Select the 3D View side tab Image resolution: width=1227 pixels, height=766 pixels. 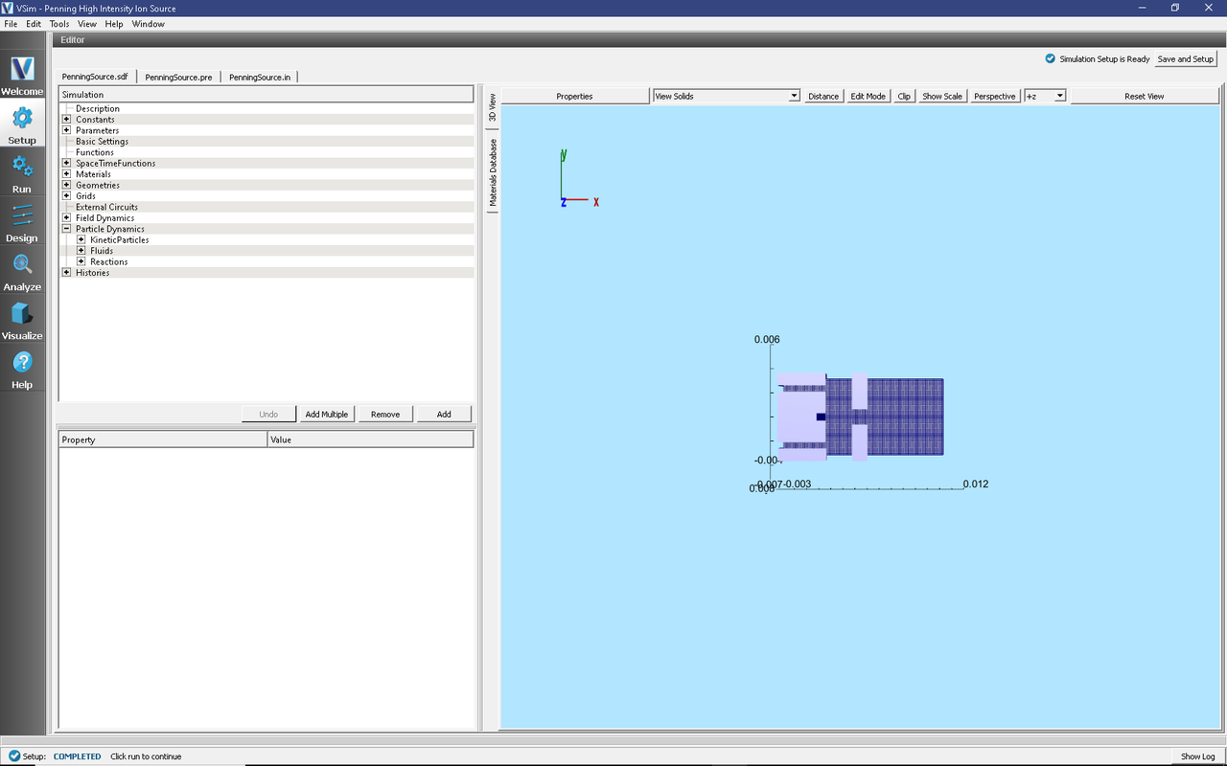(x=493, y=107)
